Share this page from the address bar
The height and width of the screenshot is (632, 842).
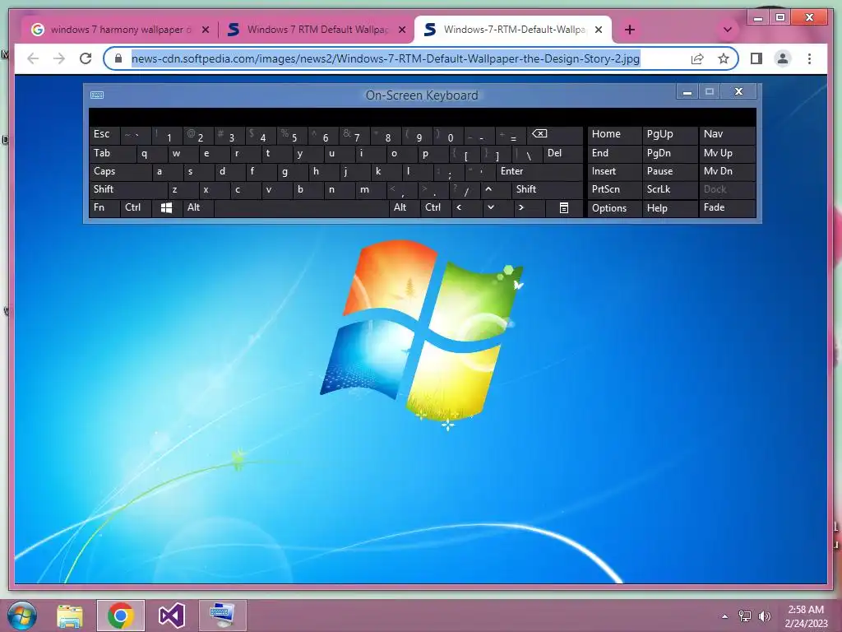697,58
